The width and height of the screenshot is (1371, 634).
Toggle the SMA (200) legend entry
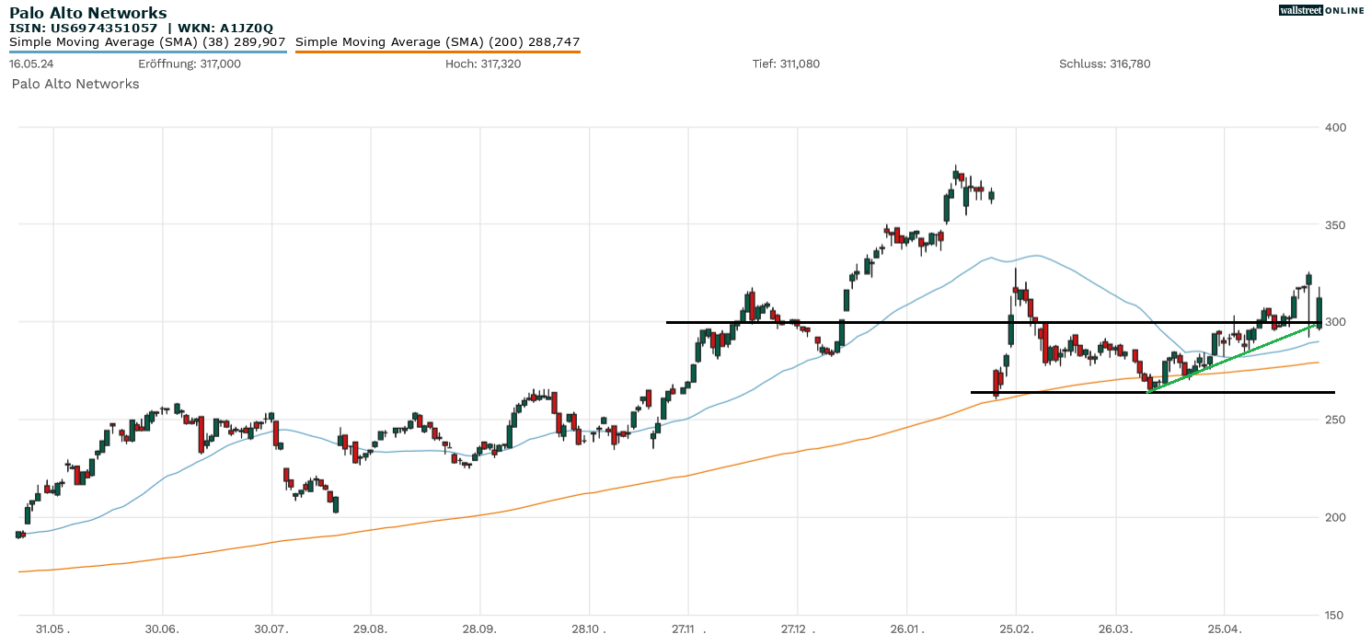pyautogui.click(x=437, y=42)
